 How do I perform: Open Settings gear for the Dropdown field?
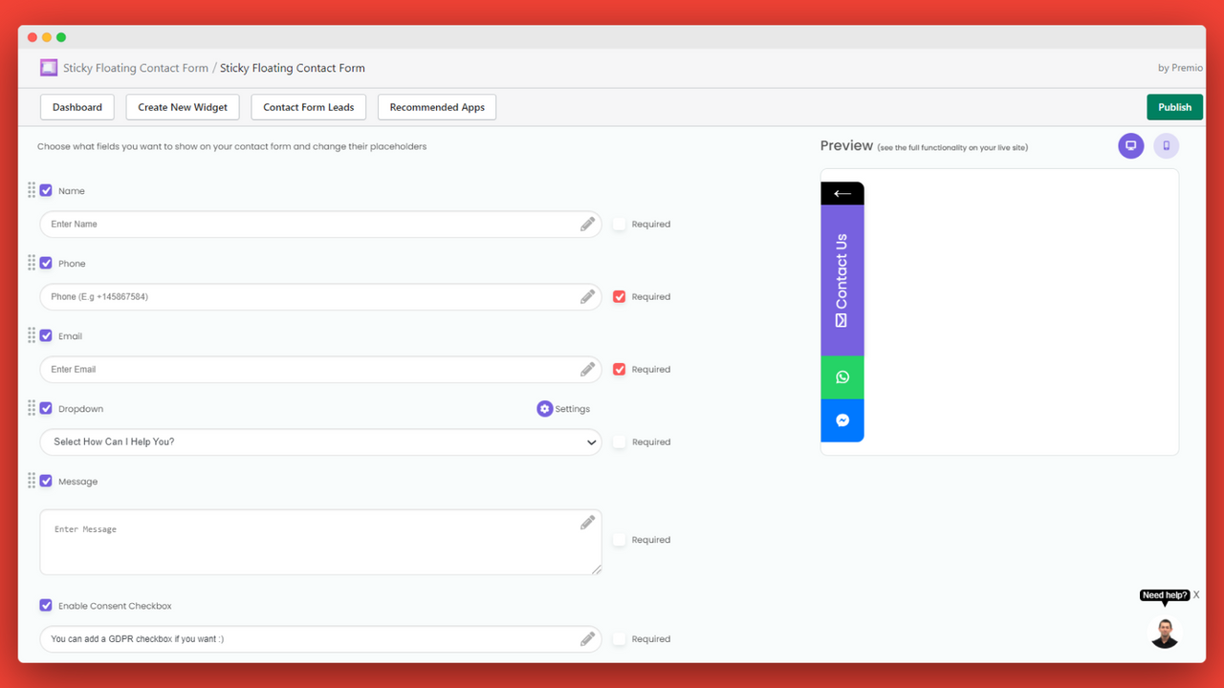(x=544, y=408)
